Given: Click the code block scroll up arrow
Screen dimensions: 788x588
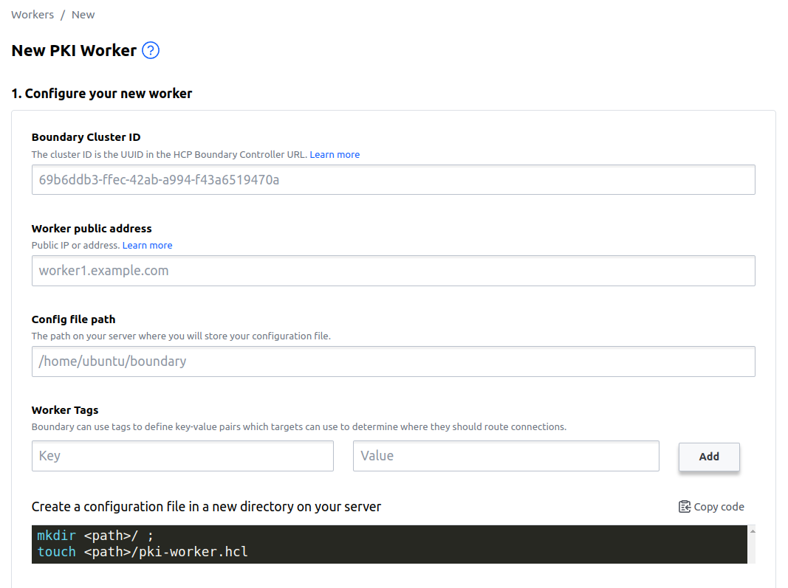Looking at the screenshot, I should (x=753, y=531).
